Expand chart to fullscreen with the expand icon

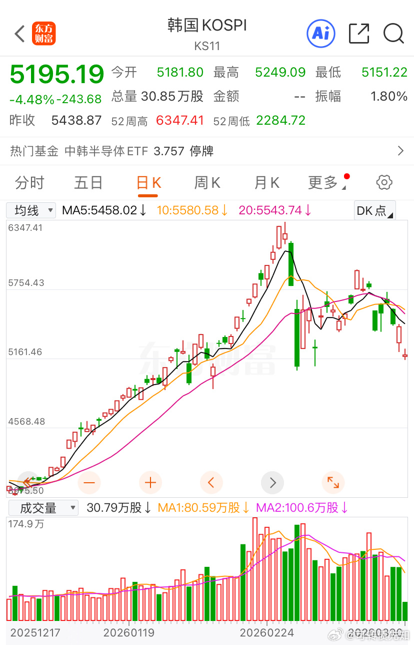point(333,482)
